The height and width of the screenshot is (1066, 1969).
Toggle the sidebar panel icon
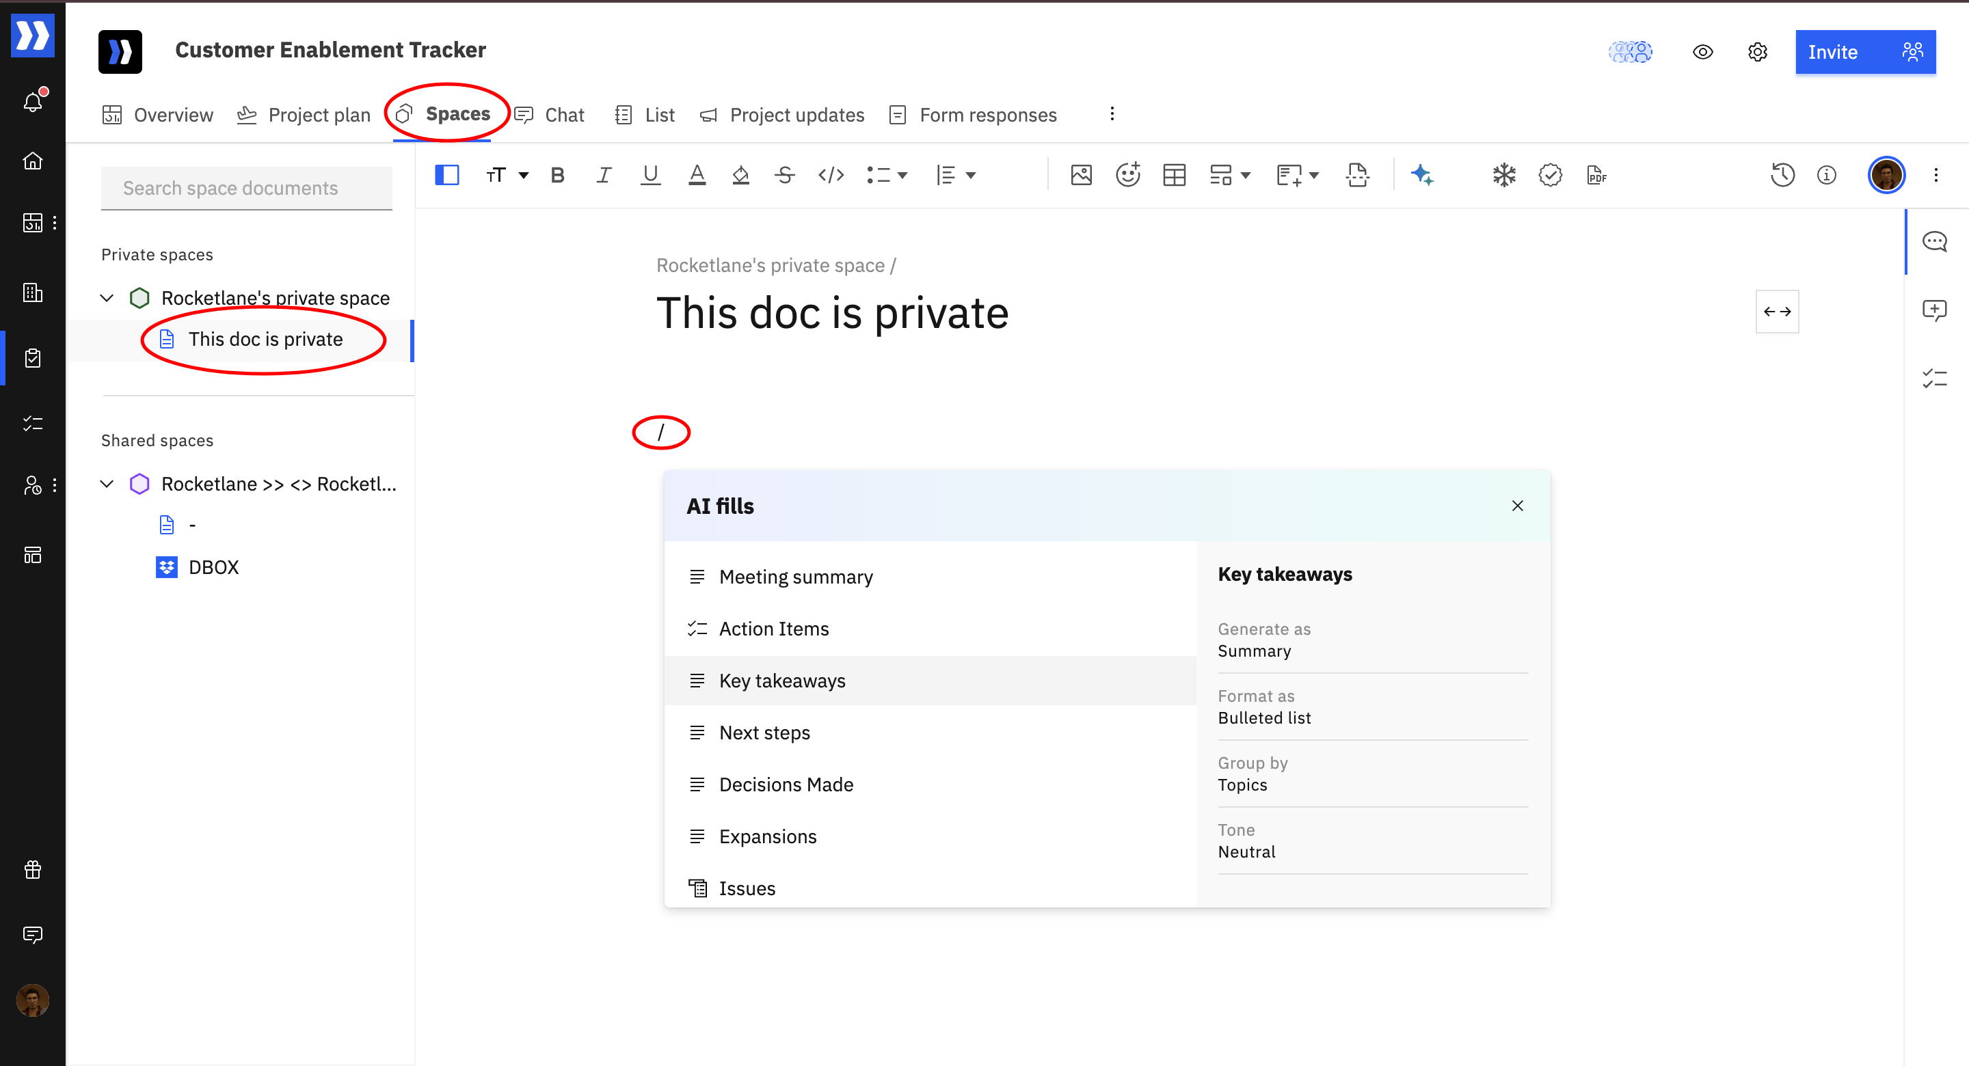[446, 175]
